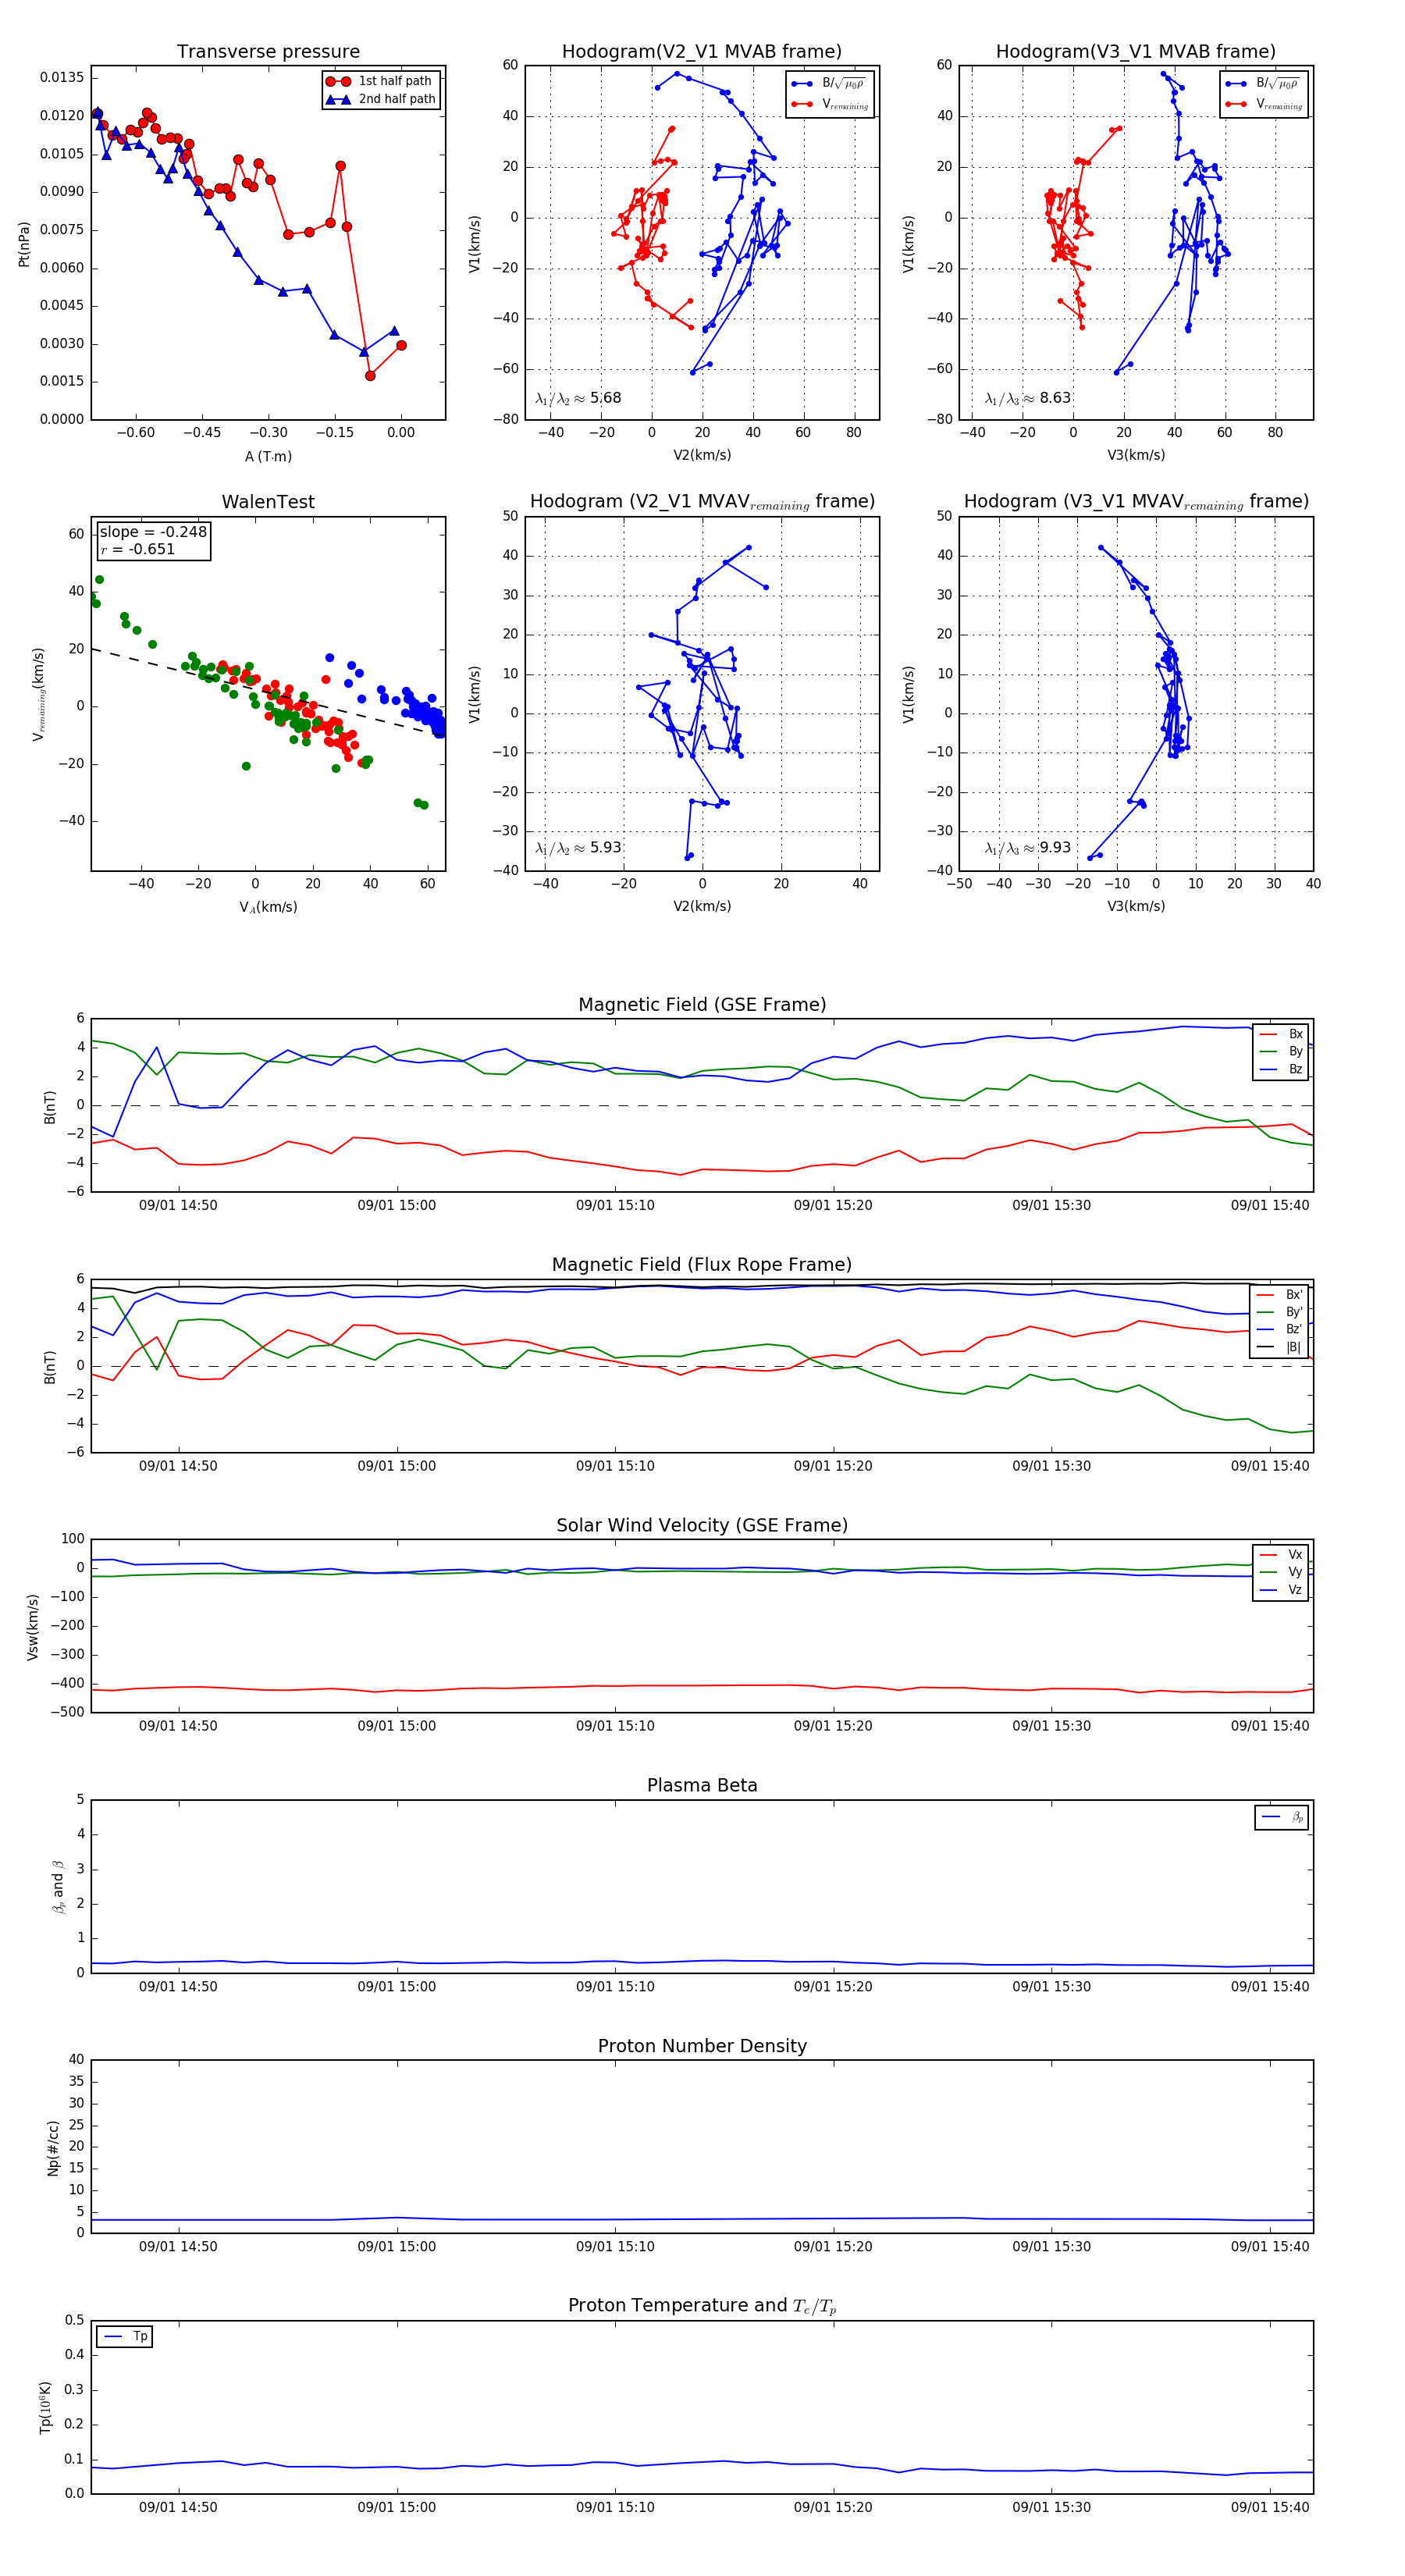Click the "Vz" legend entry in Solar Wind plot
1405x2576 pixels.
tap(1281, 1589)
